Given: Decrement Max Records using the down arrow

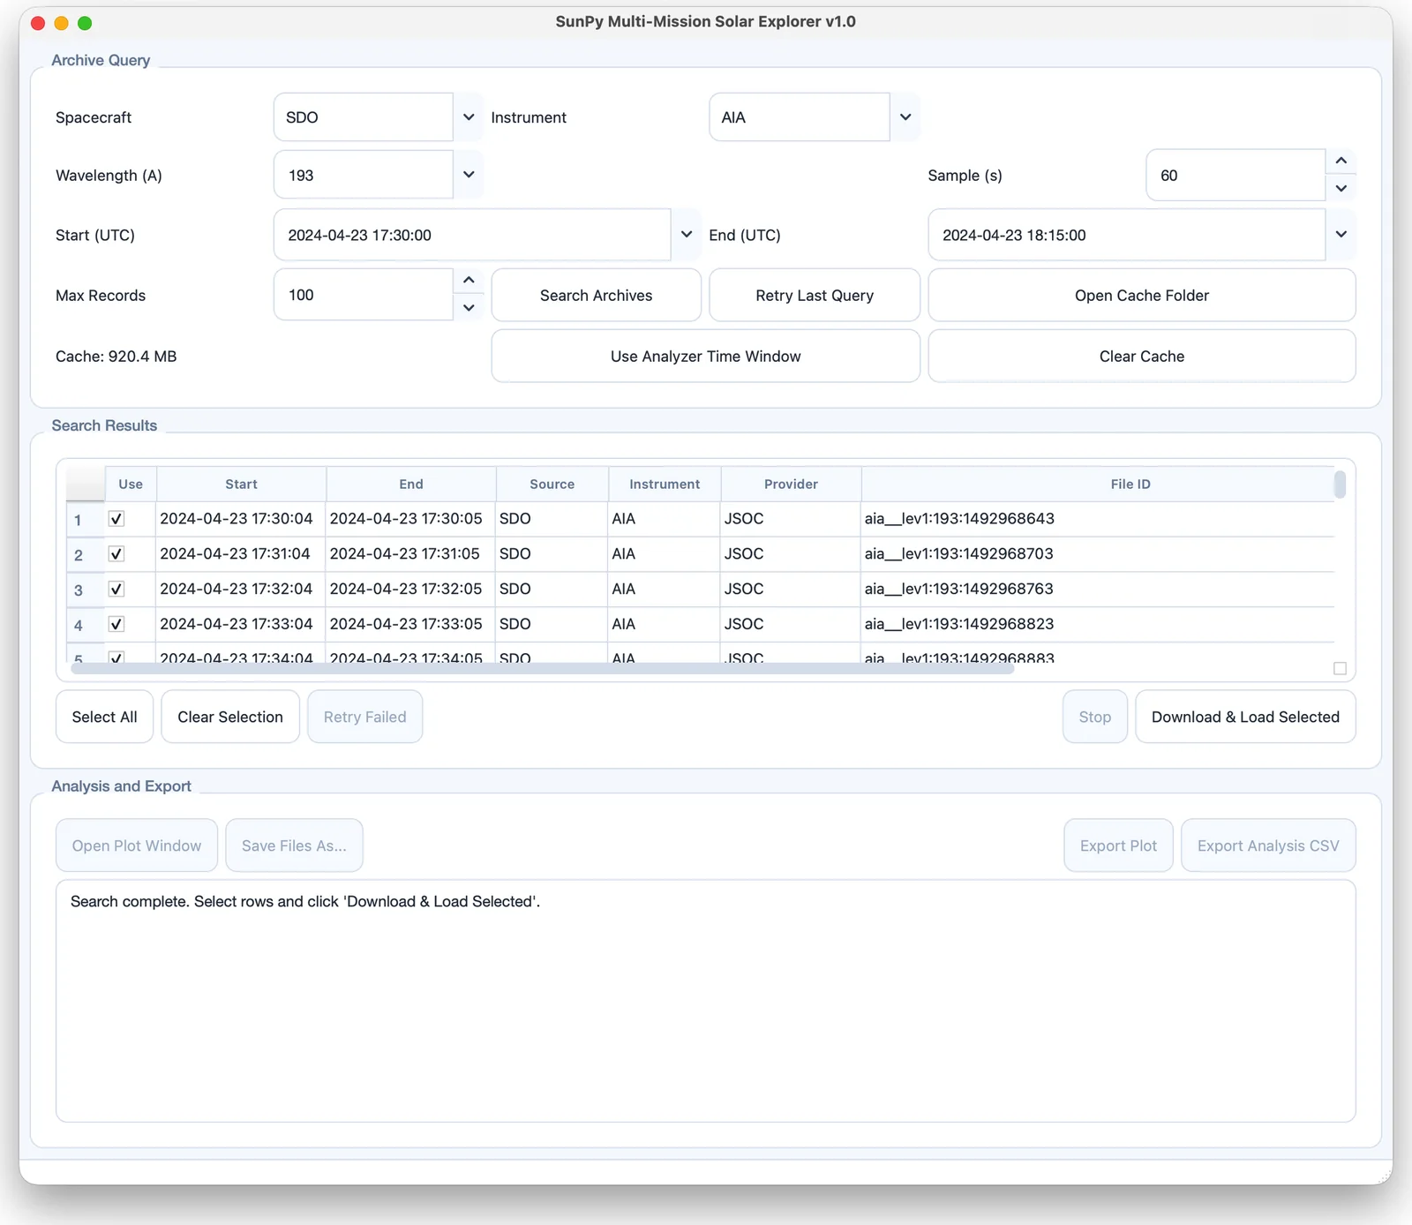Looking at the screenshot, I should [469, 308].
